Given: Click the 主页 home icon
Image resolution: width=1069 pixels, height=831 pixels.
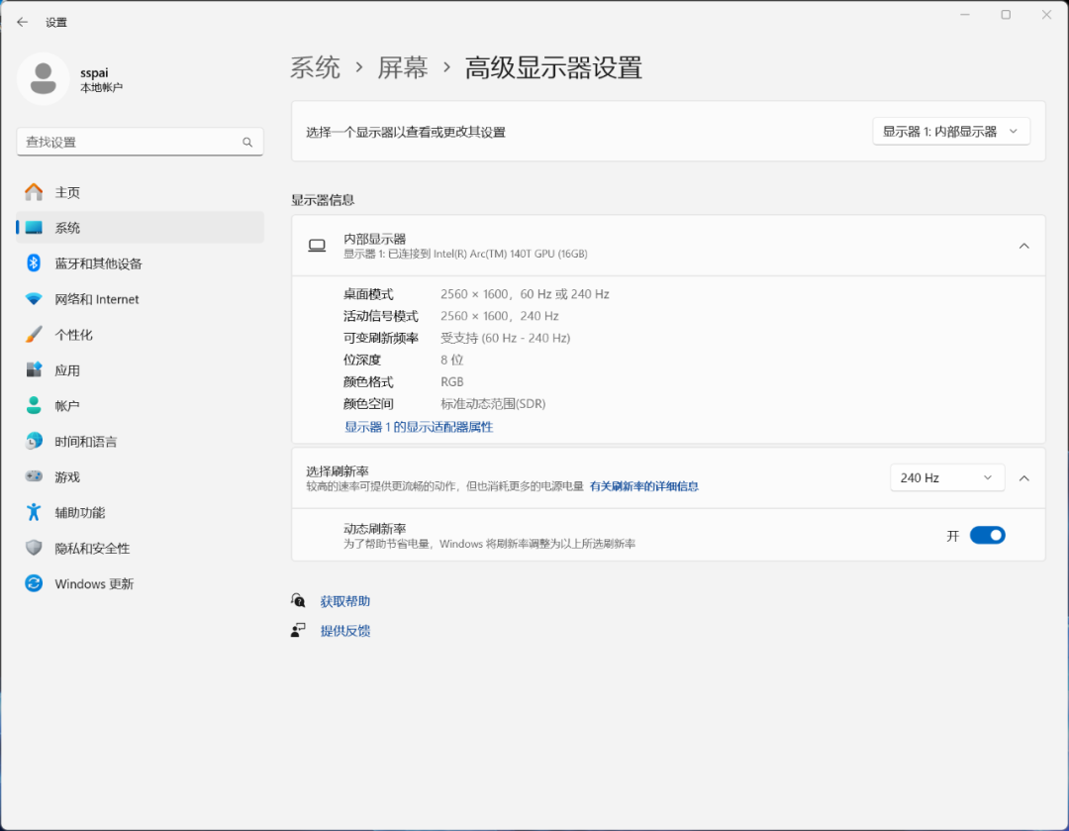Looking at the screenshot, I should (x=34, y=192).
